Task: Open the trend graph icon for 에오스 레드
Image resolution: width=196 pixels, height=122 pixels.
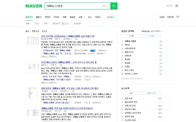Action: click(x=161, y=70)
